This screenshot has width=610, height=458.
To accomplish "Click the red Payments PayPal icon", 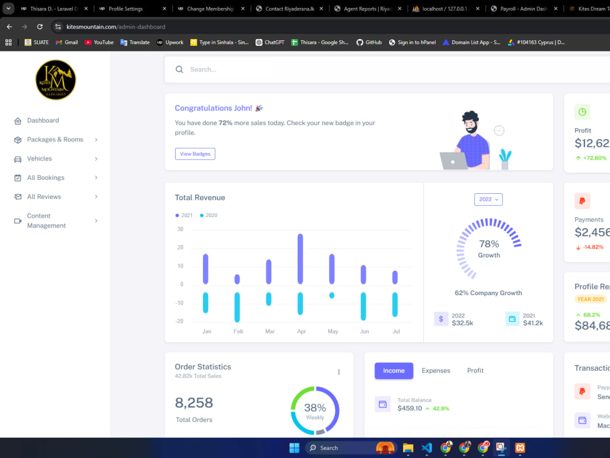I will [x=582, y=201].
